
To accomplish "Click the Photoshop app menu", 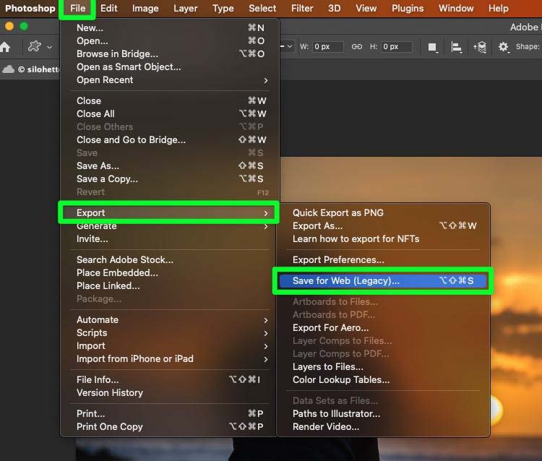I will [30, 8].
